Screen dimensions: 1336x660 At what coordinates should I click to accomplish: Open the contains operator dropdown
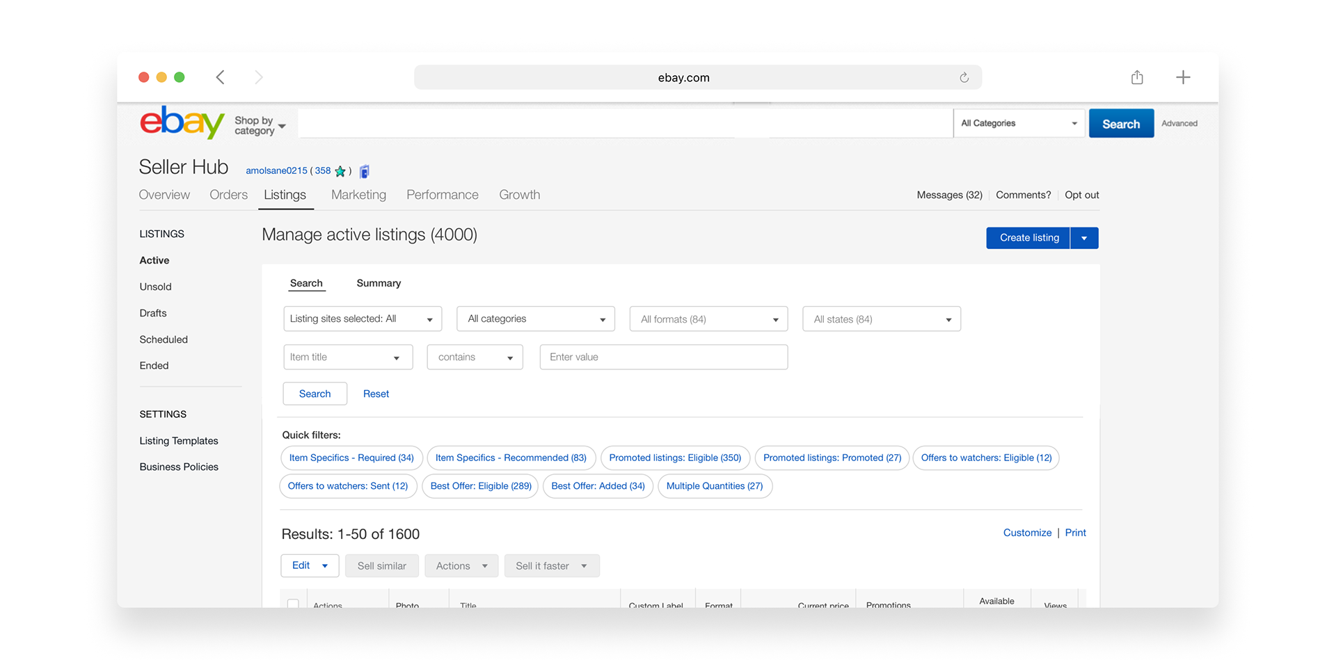pos(475,357)
